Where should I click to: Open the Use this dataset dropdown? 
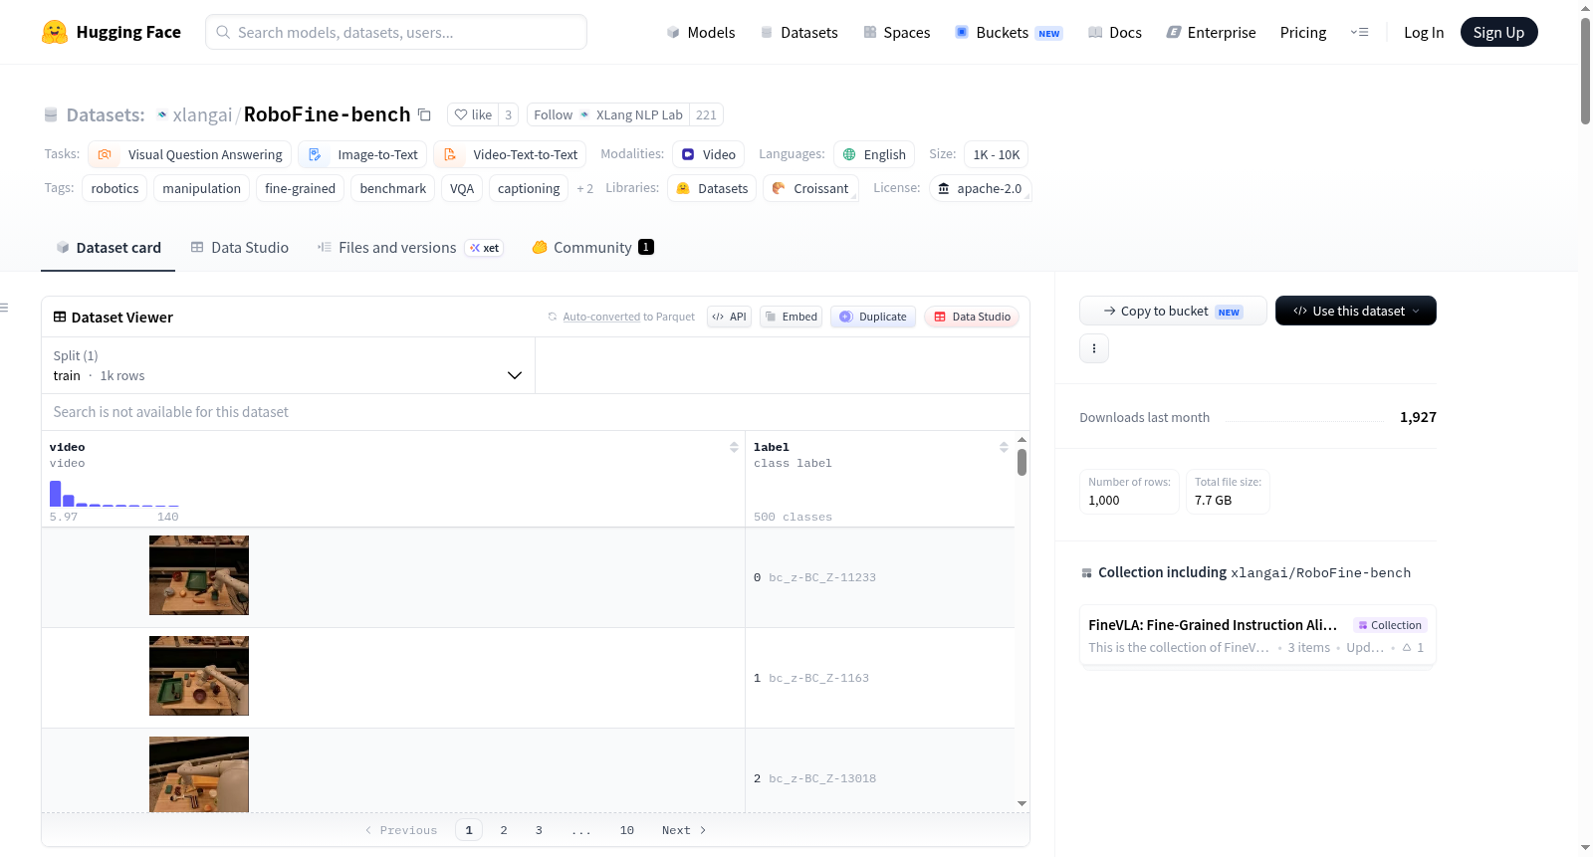(1355, 311)
